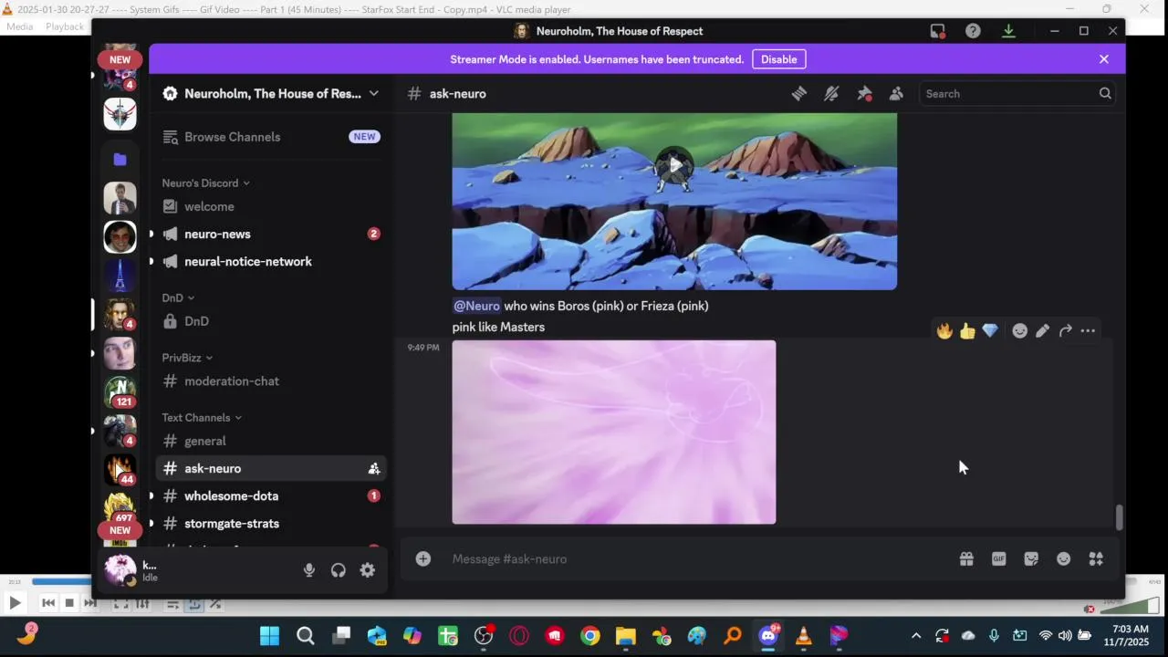Open the server name dropdown menu
1168x657 pixels.
coord(373,93)
